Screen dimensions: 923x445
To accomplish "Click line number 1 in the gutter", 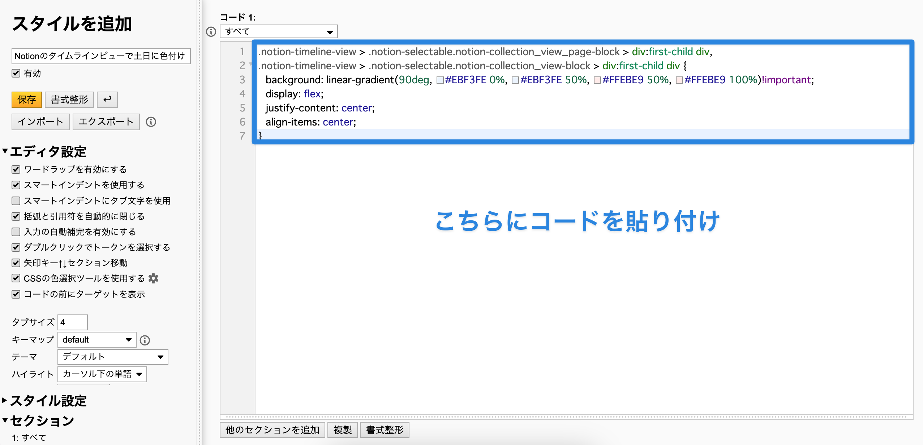I will pyautogui.click(x=242, y=52).
